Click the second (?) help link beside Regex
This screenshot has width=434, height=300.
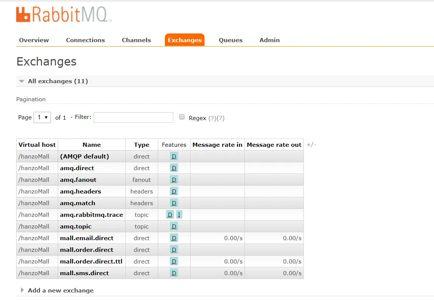(221, 118)
